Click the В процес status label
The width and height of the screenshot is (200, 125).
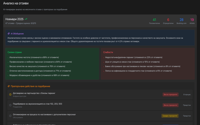pos(187,94)
